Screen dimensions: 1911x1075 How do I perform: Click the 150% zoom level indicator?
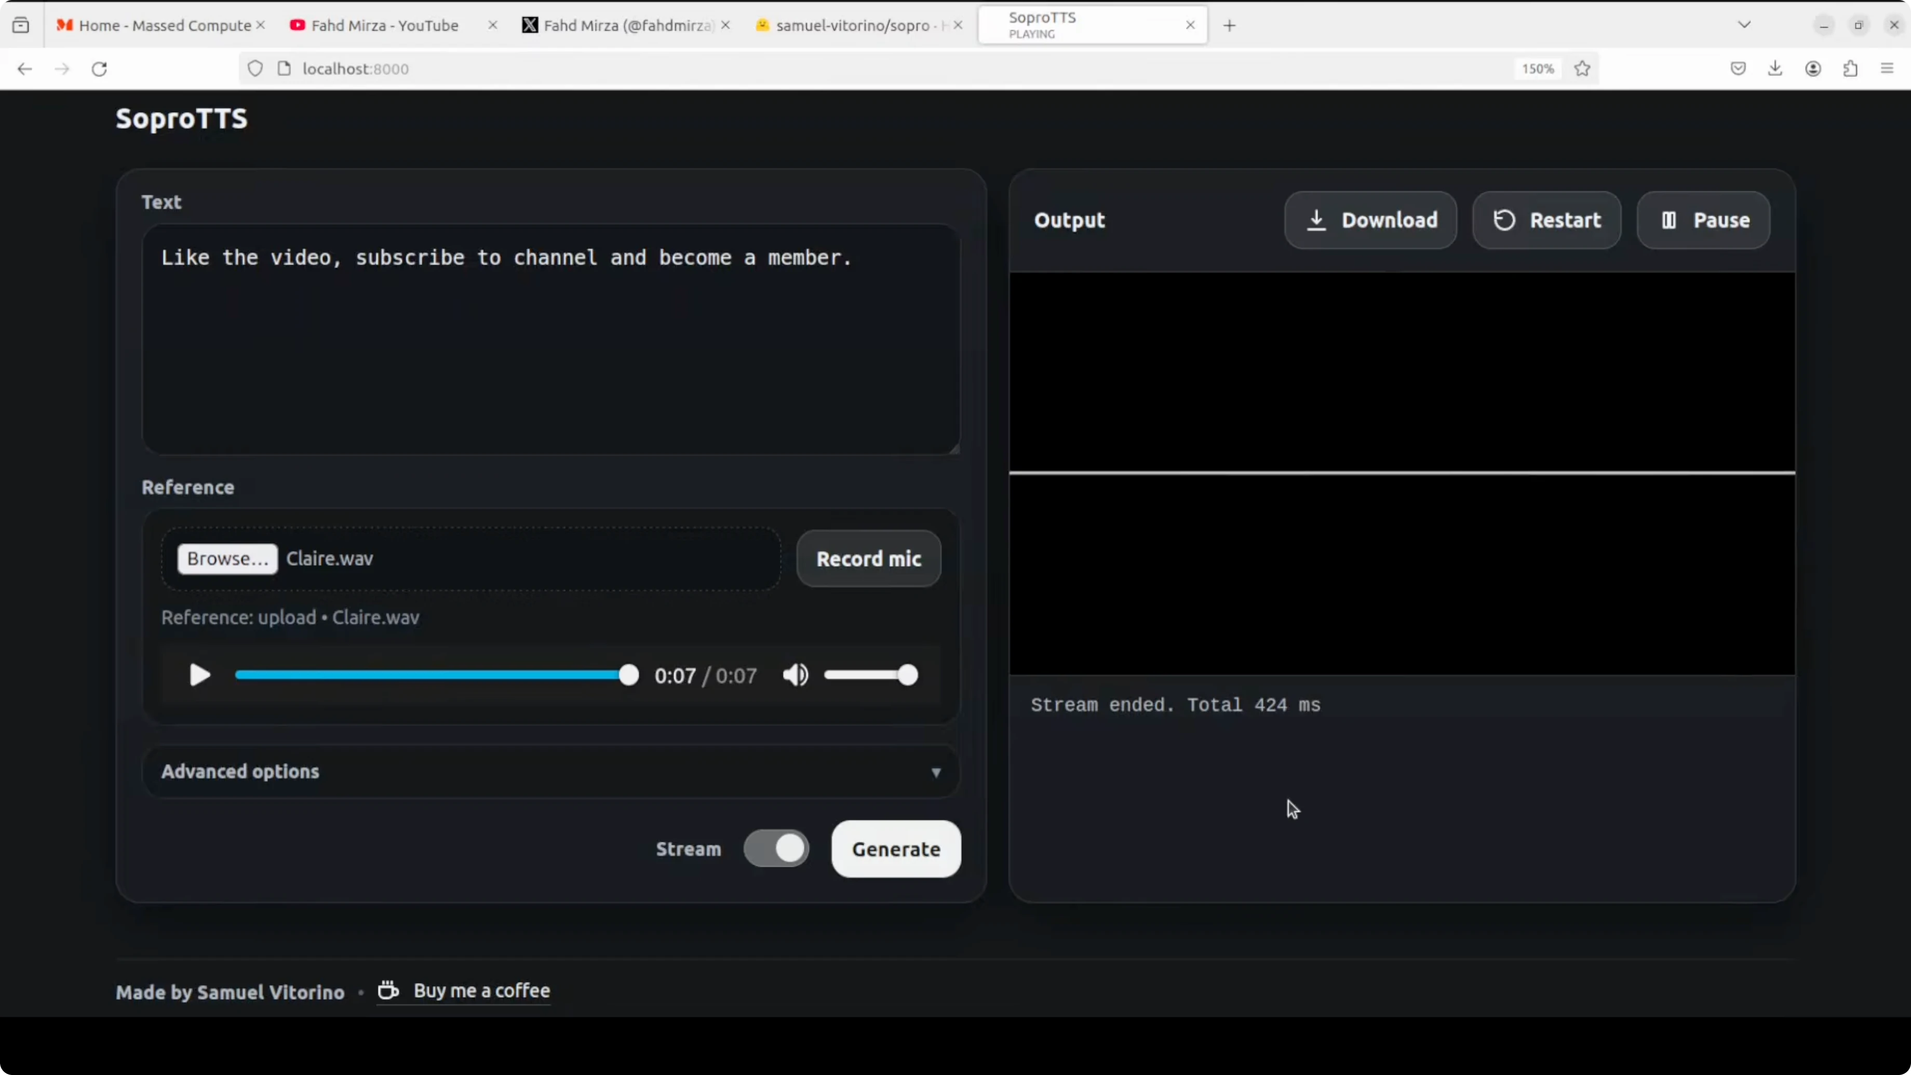(x=1537, y=69)
